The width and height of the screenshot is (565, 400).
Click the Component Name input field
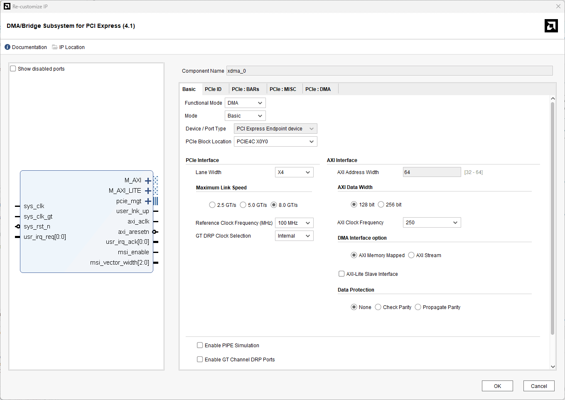[x=389, y=71]
